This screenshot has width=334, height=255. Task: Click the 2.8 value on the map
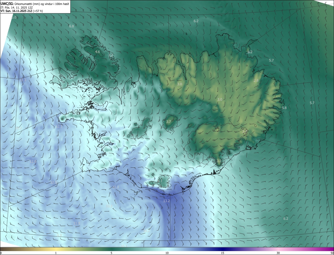(256, 81)
